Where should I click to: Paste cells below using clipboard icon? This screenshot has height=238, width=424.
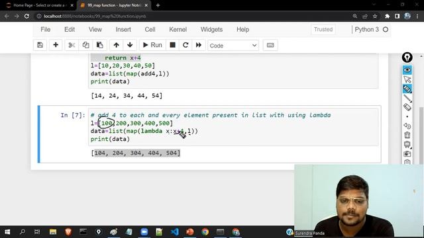click(100, 45)
